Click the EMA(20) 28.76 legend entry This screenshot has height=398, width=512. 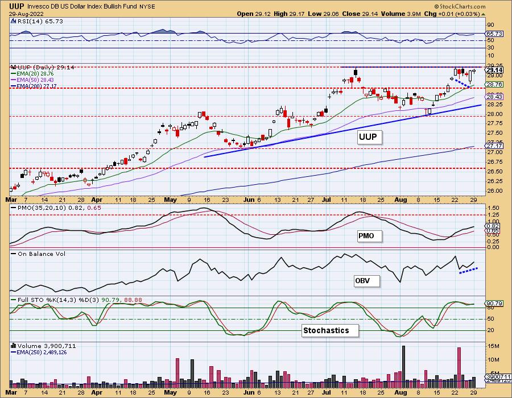click(35, 74)
